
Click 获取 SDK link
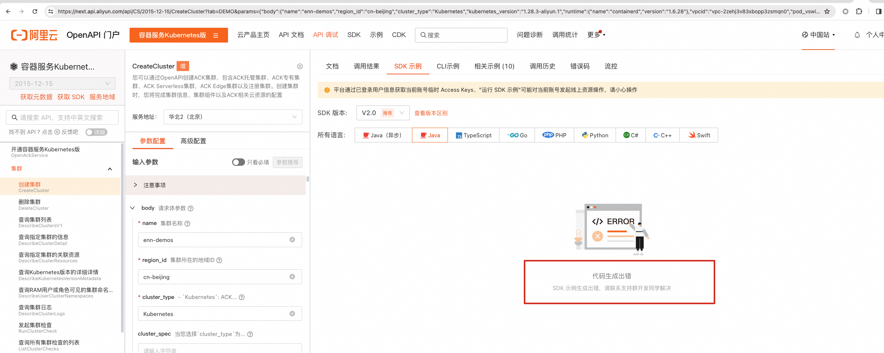point(71,97)
